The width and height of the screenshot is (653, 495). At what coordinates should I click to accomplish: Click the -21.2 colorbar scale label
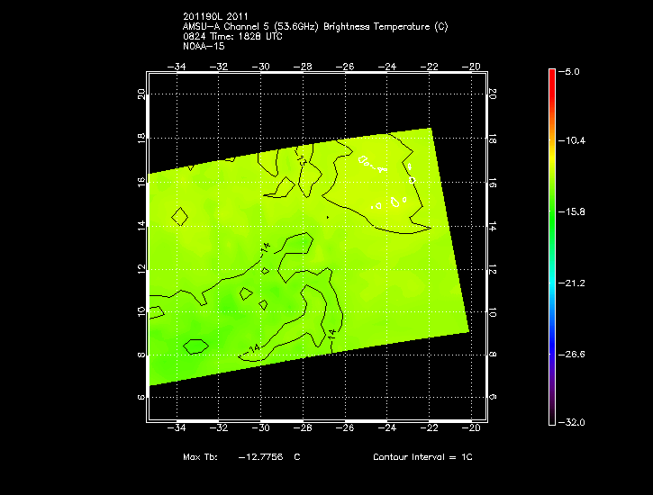(x=575, y=283)
